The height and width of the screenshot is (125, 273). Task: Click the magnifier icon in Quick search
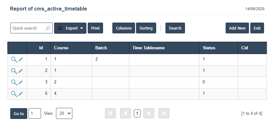[48, 28]
